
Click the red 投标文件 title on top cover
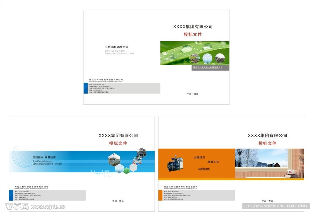point(194,34)
